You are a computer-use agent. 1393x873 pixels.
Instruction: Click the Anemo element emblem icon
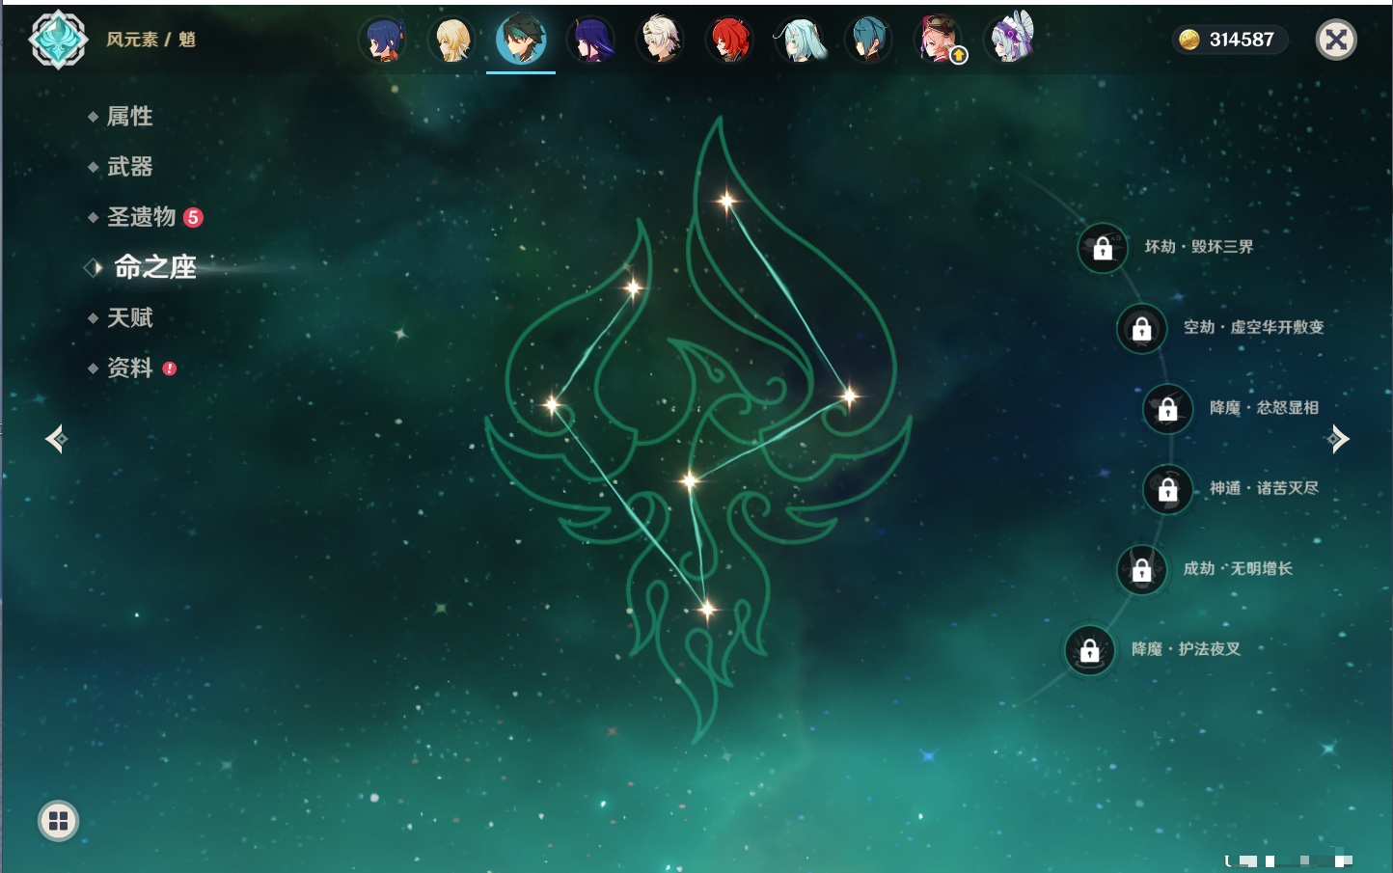point(58,40)
